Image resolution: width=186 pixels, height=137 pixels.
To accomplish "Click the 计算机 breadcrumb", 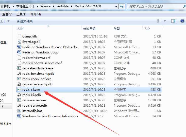I will pos(5,6).
